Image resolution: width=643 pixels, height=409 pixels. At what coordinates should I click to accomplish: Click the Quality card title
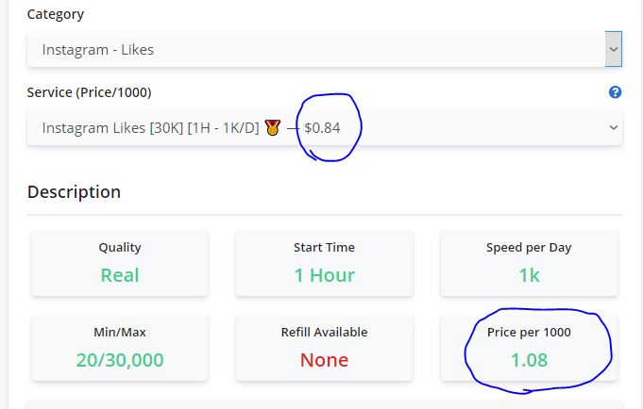point(120,247)
